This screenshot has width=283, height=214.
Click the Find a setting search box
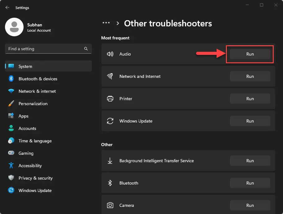(x=48, y=49)
